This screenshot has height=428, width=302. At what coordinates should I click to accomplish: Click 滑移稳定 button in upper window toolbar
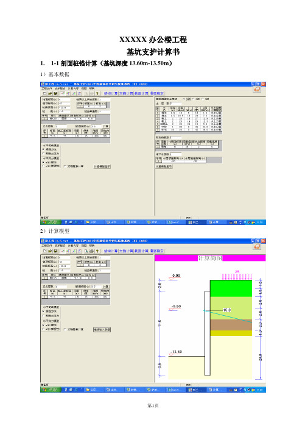[156, 93]
